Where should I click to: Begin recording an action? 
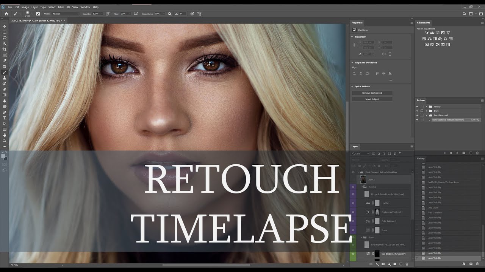click(451, 153)
